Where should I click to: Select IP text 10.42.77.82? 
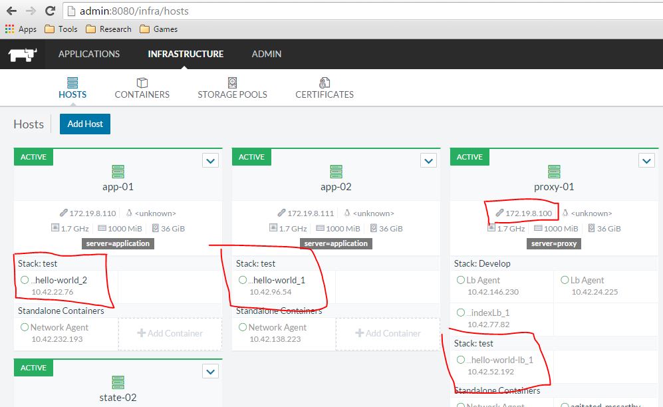click(488, 325)
